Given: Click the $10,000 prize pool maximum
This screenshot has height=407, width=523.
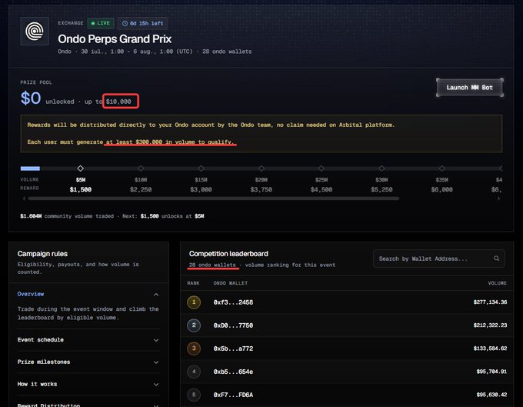Looking at the screenshot, I should 118,102.
